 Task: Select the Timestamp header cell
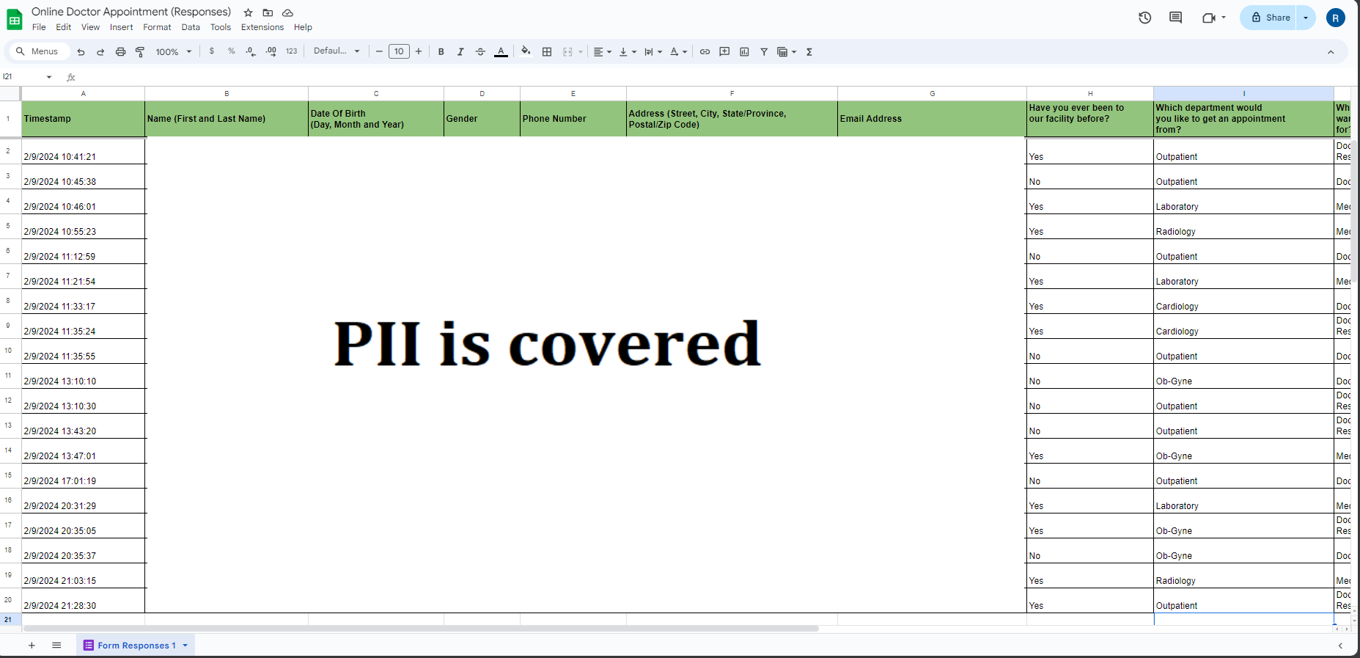click(x=83, y=119)
